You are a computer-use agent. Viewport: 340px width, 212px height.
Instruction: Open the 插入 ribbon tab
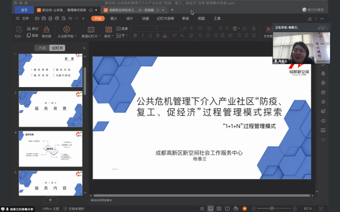point(114,19)
